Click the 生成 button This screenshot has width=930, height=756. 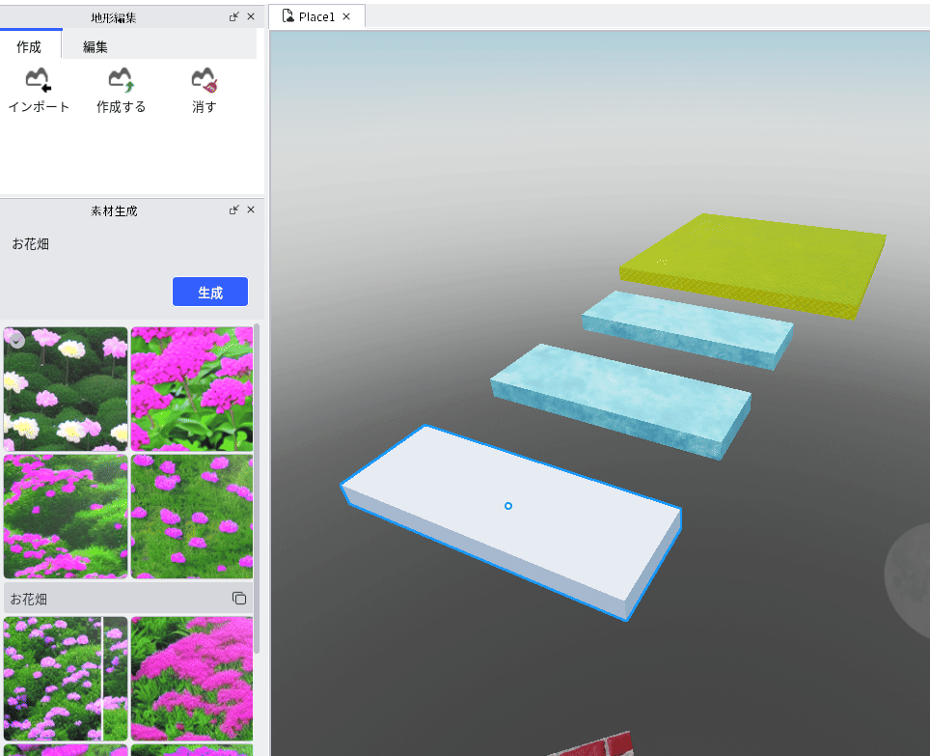tap(210, 292)
